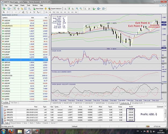Click the New Order button

(x=38, y=9)
